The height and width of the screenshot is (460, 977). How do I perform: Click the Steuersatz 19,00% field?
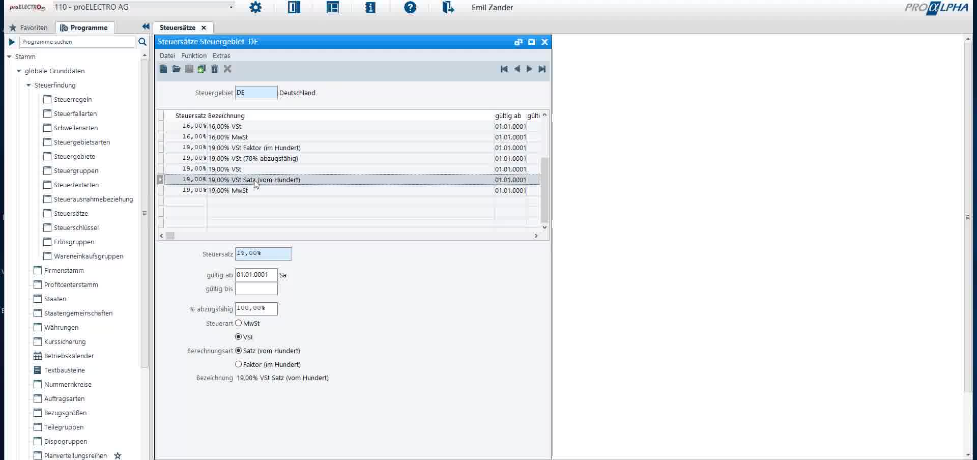pyautogui.click(x=263, y=253)
